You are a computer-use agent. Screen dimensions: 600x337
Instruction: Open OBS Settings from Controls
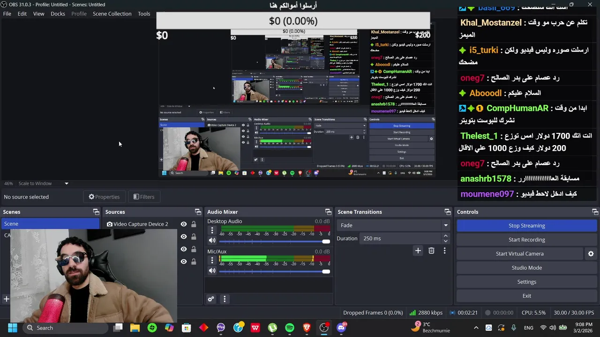coord(526,282)
